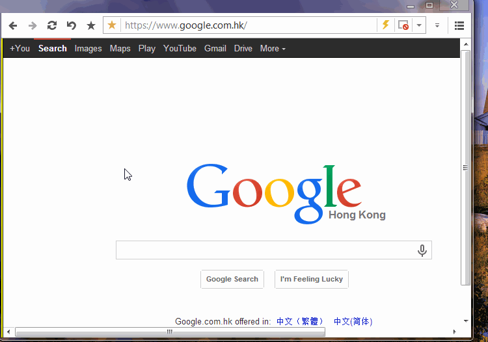The height and width of the screenshot is (342, 488).
Task: Open Drive in Google bar
Action: (243, 48)
